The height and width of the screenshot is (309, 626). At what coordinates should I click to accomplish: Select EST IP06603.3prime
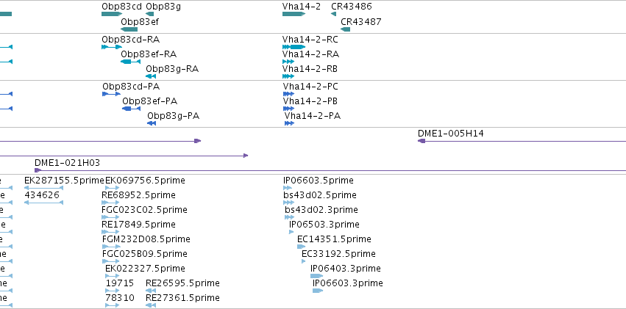[x=318, y=291]
